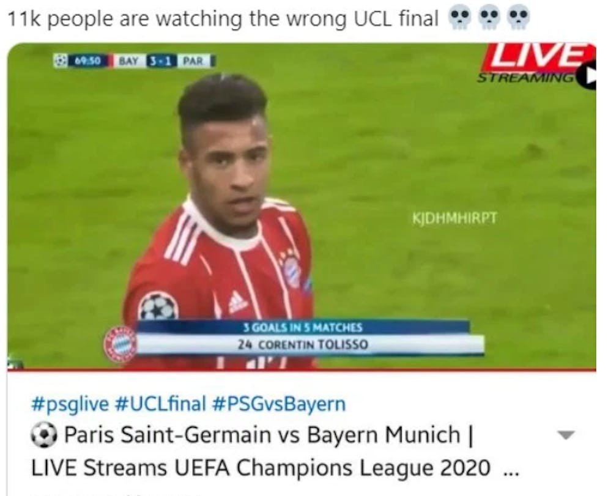Expand video description with dropdown arrow
Image resolution: width=608 pixels, height=496 pixels.
coord(565,435)
